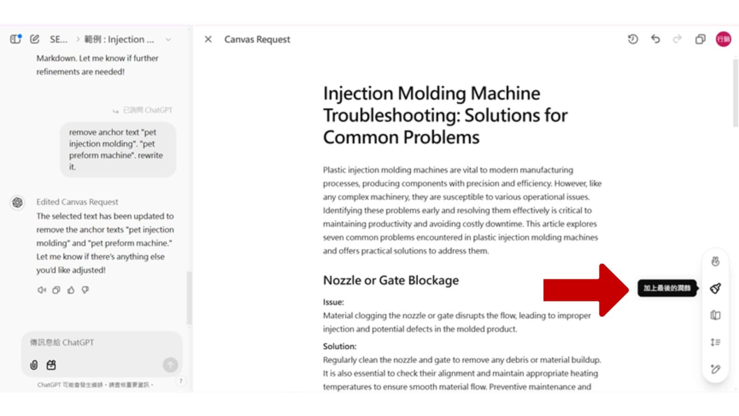The width and height of the screenshot is (739, 416).
Task: Close the Canvas Request panel
Action: 208,39
